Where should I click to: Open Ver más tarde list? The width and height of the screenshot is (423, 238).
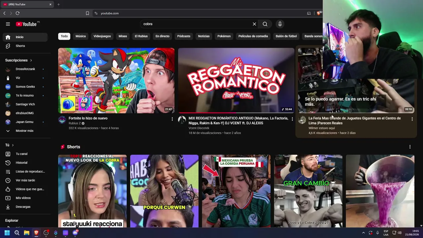25,180
